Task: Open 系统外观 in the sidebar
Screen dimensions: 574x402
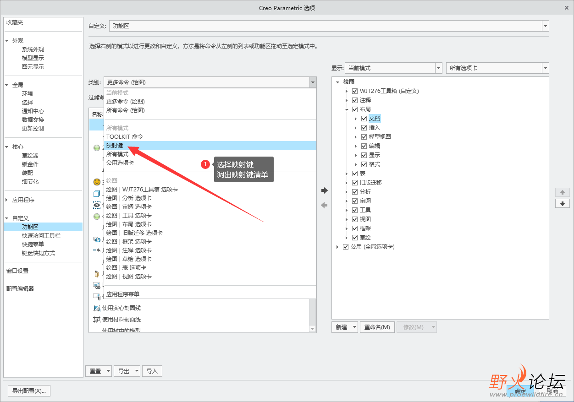Action: point(33,49)
